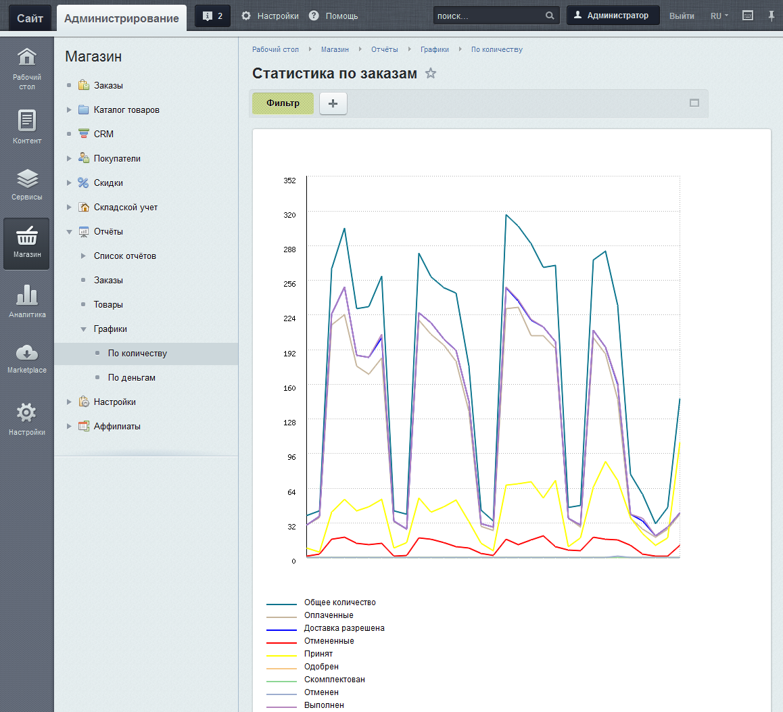Click the keyboard icon in top bar

click(748, 16)
